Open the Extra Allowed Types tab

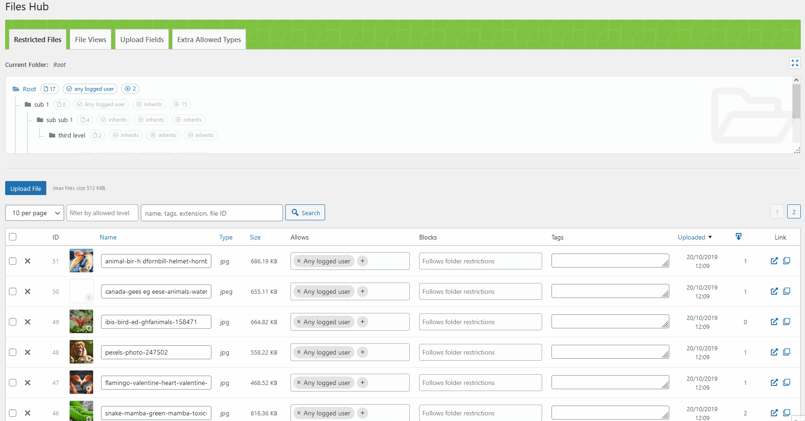tap(209, 39)
